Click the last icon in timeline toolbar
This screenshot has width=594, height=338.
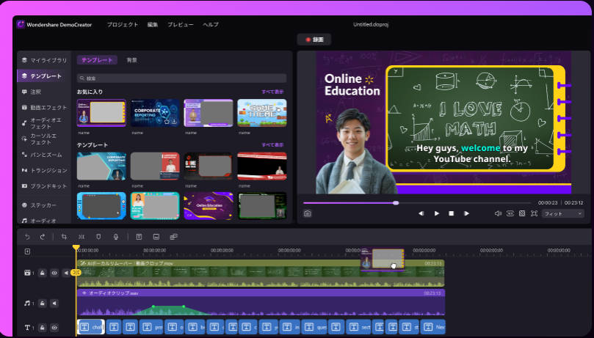coord(173,237)
